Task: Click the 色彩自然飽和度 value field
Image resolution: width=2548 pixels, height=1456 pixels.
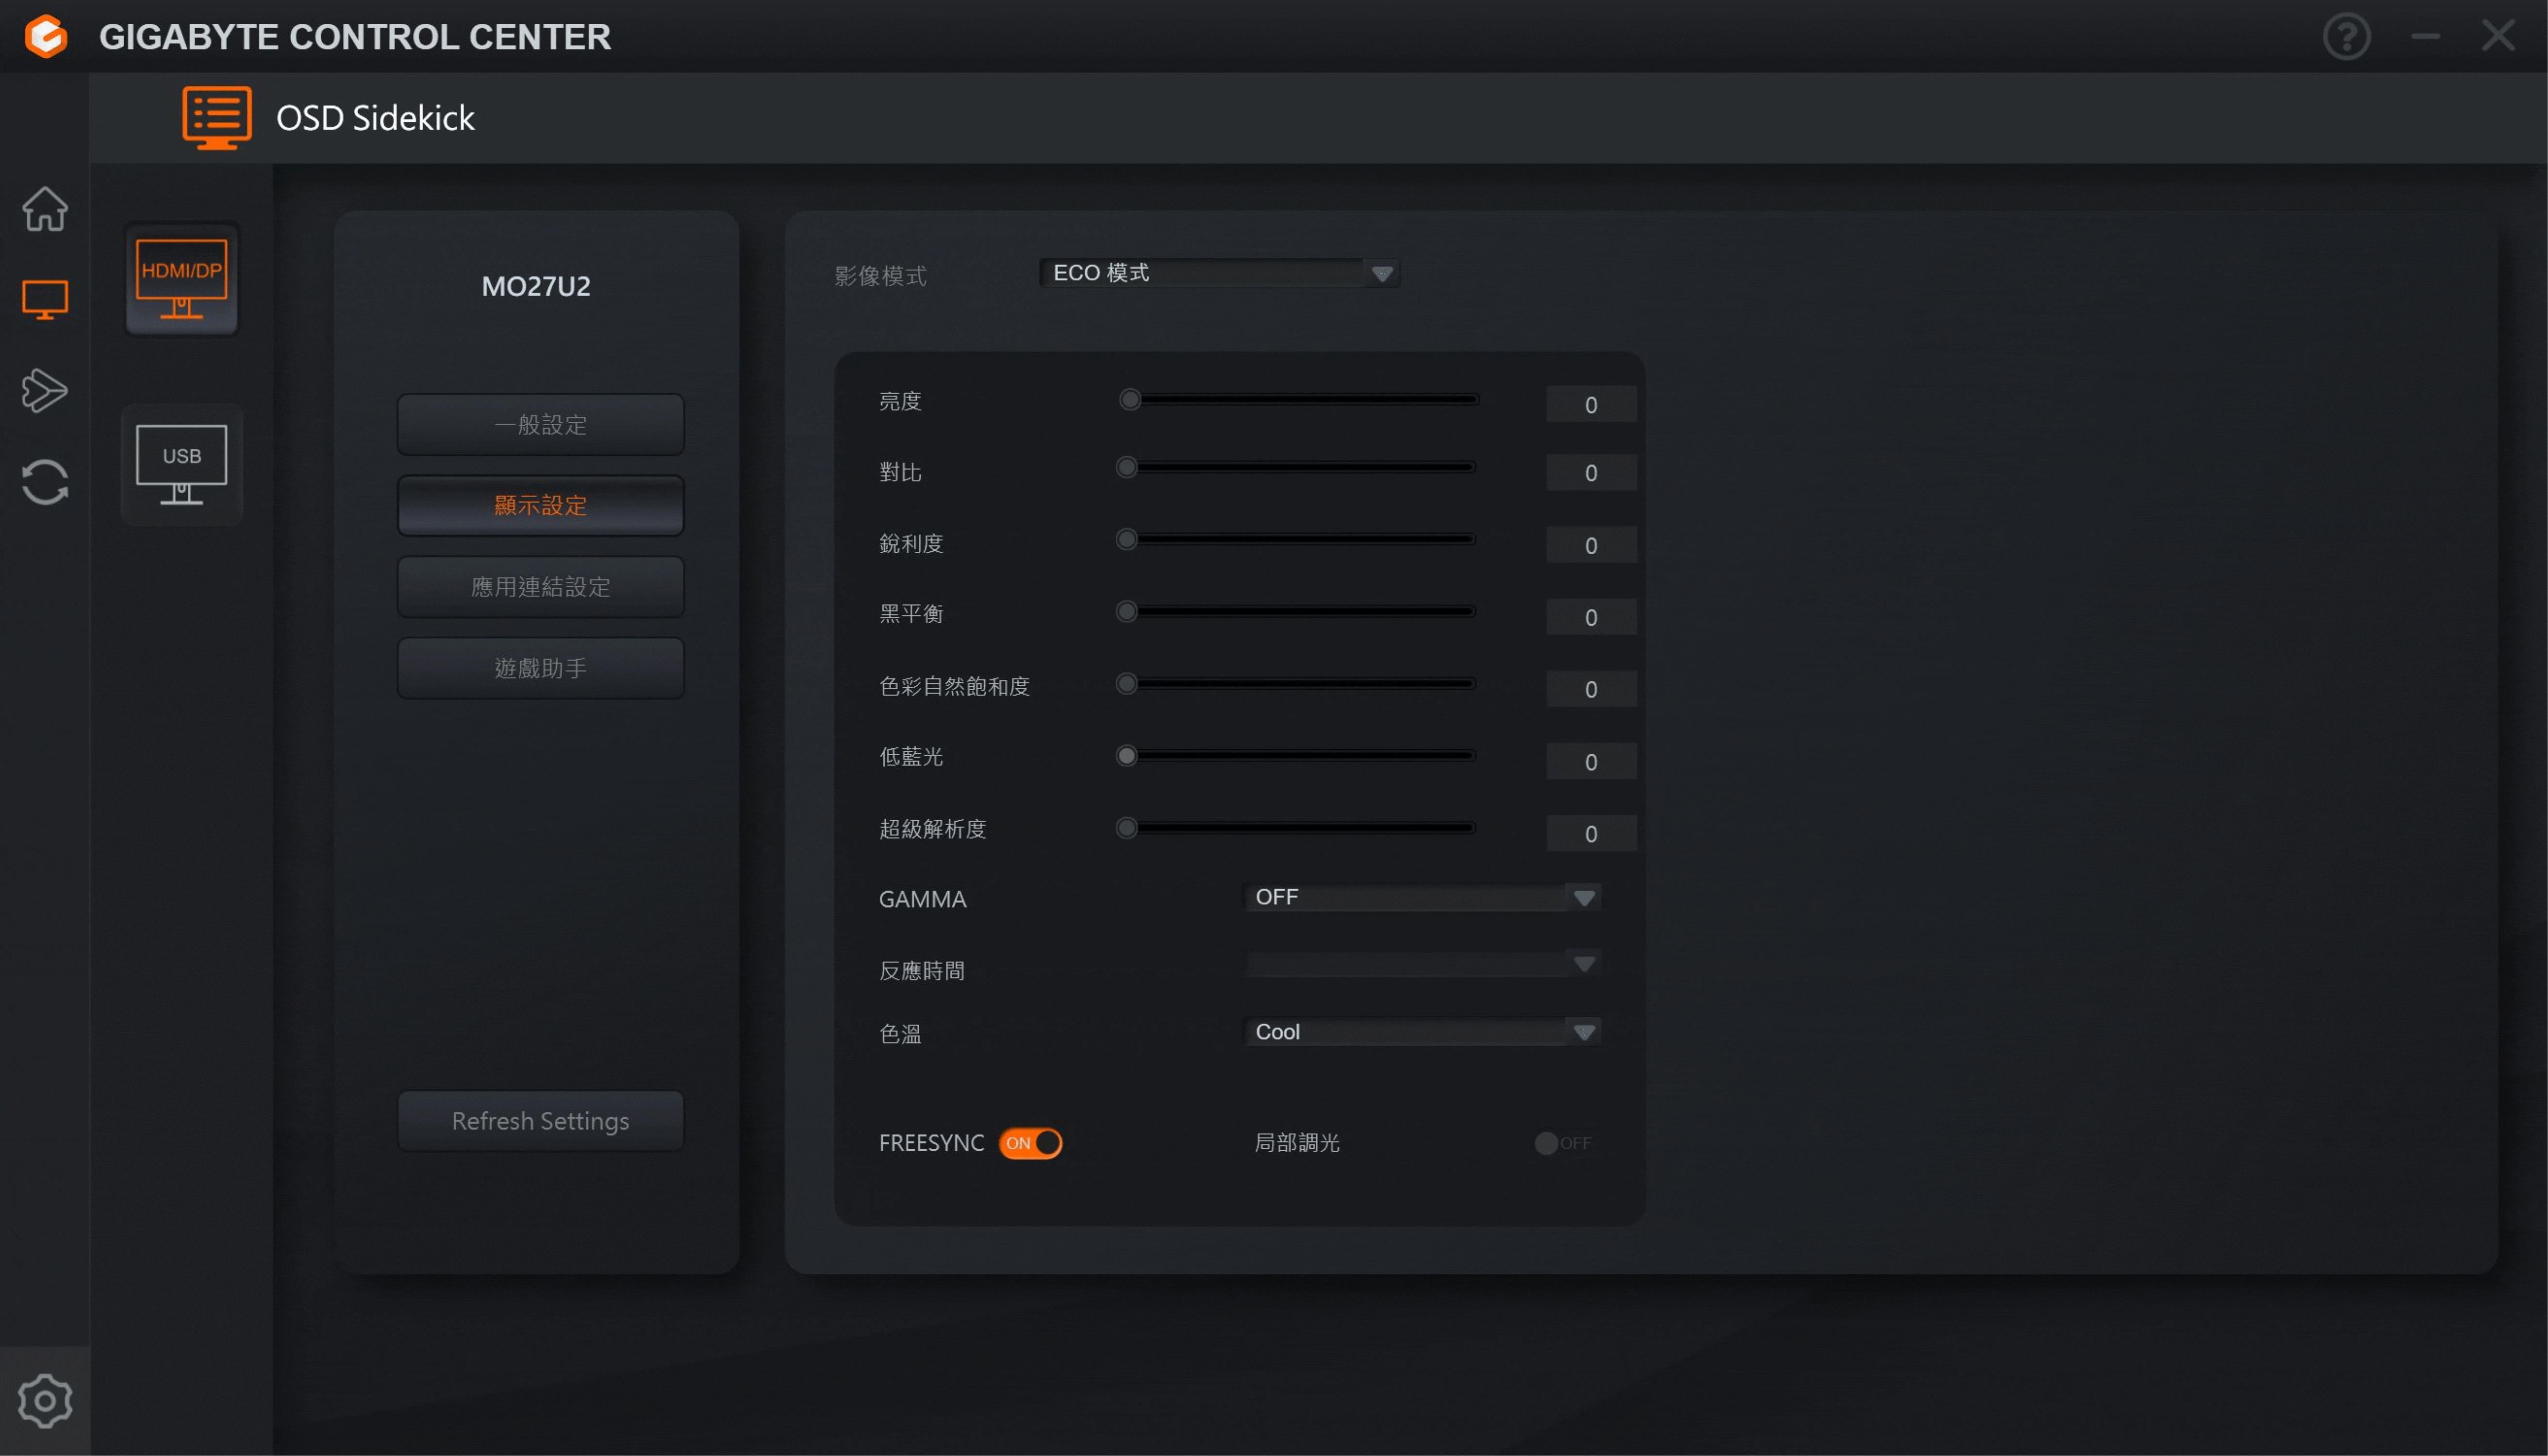Action: coord(1591,689)
